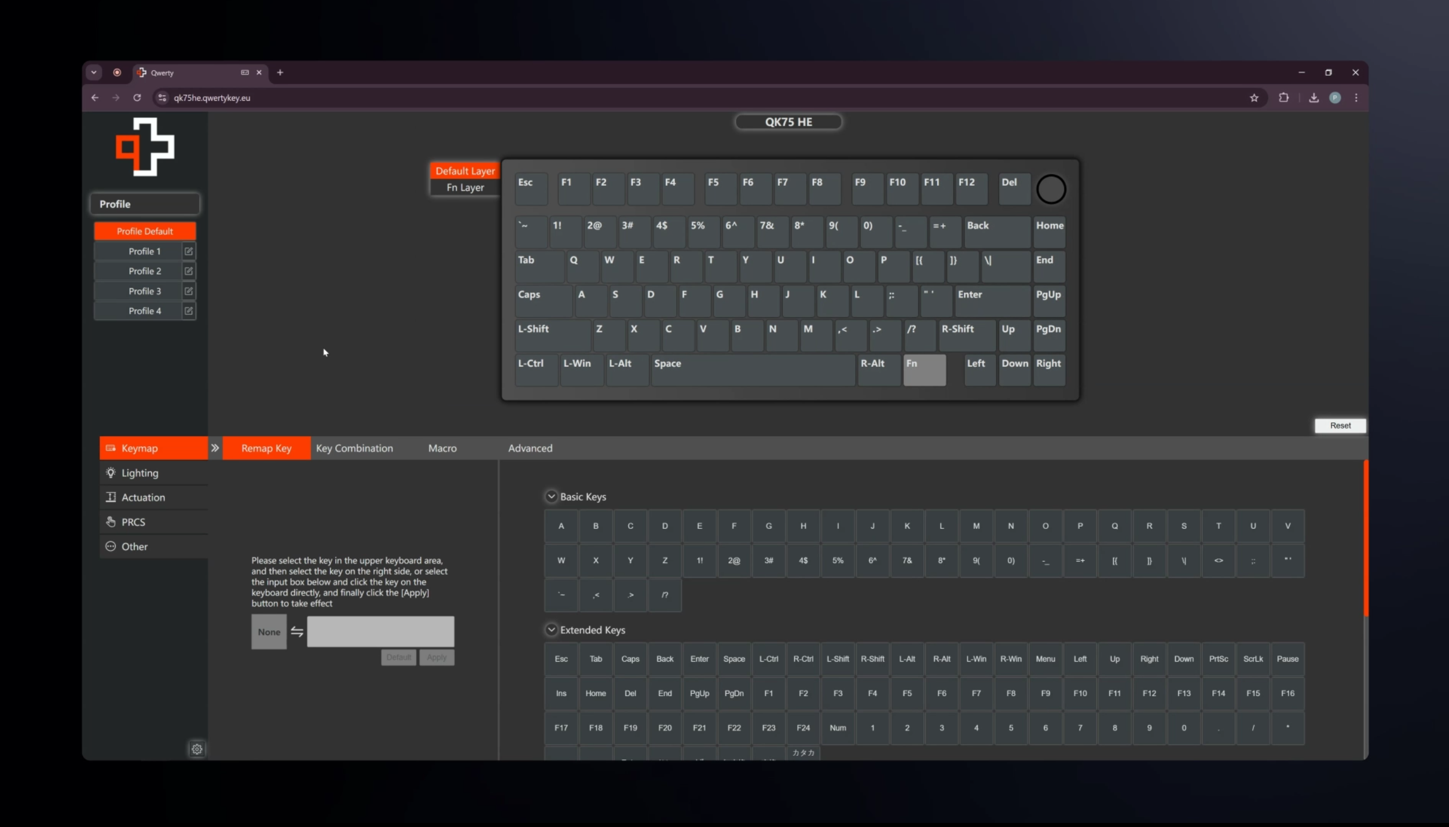
Task: Reload the page with the refresh icon
Action: click(x=137, y=98)
